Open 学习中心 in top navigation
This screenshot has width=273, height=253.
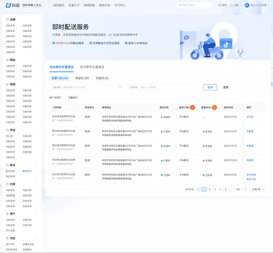(x=120, y=5)
